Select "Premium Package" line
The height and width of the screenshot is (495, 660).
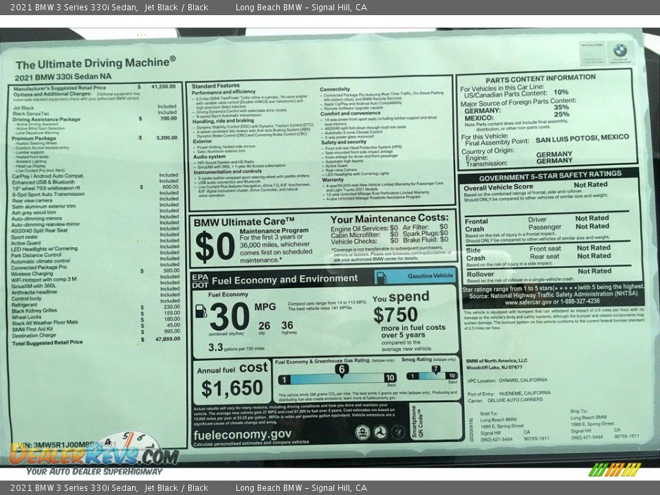(x=34, y=138)
